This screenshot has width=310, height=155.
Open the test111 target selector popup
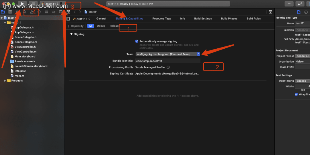click(82, 19)
